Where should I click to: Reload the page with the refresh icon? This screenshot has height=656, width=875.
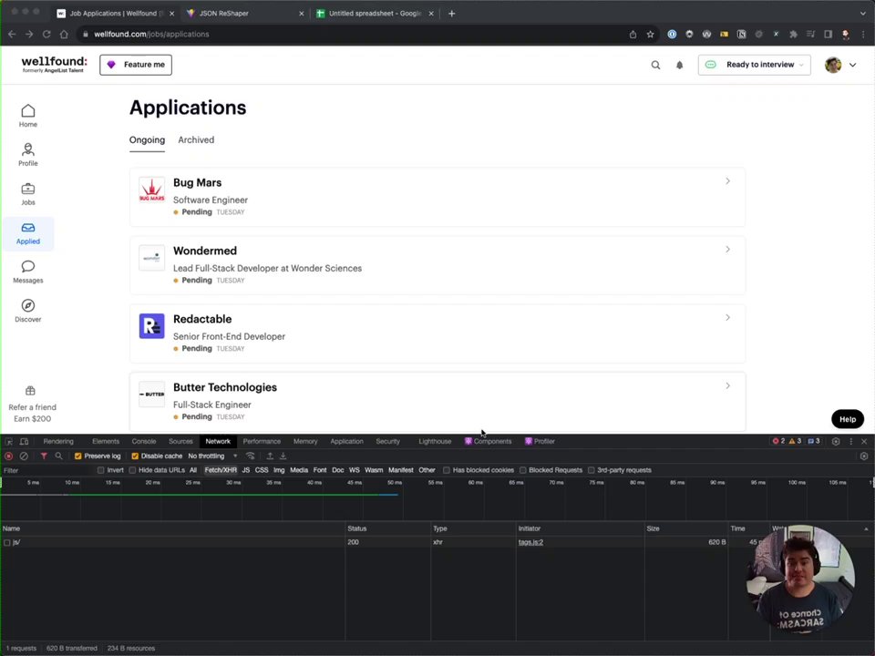pyautogui.click(x=46, y=34)
